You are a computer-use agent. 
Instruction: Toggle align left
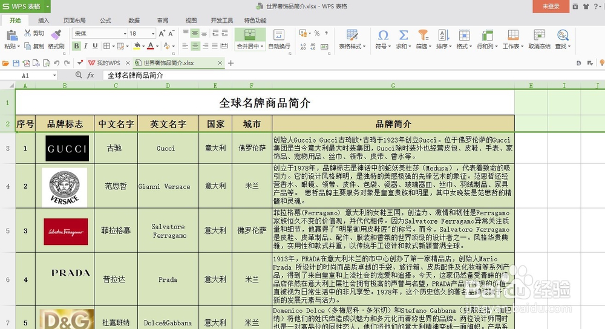(186, 46)
